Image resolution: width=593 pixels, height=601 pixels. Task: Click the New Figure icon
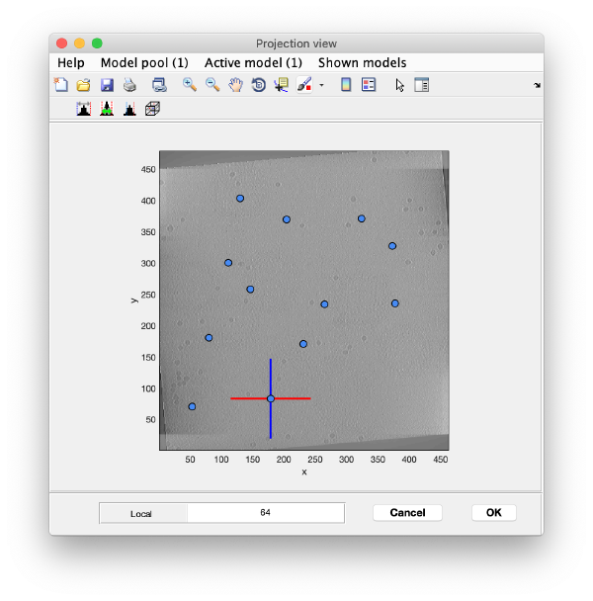[x=61, y=85]
